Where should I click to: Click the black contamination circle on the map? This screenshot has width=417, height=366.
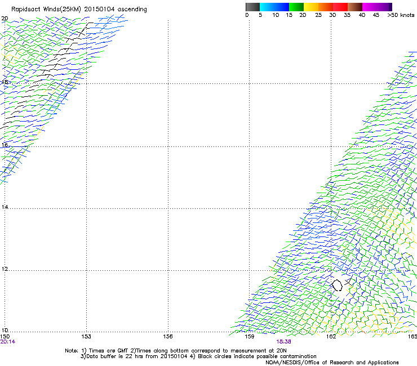pos(337,285)
